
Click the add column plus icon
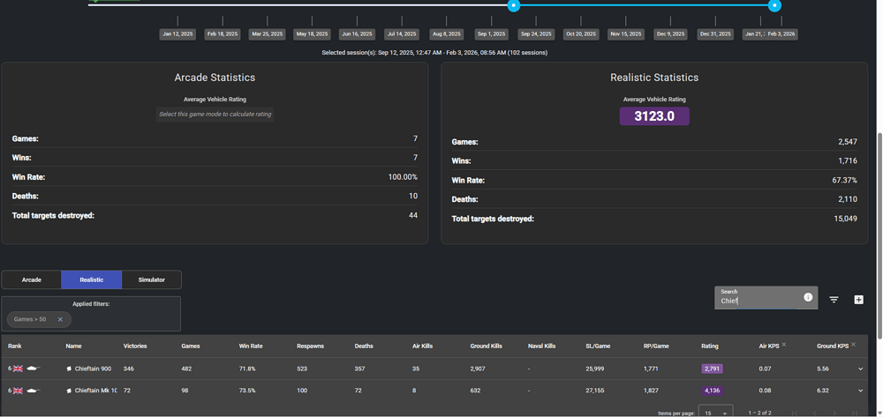tap(858, 300)
